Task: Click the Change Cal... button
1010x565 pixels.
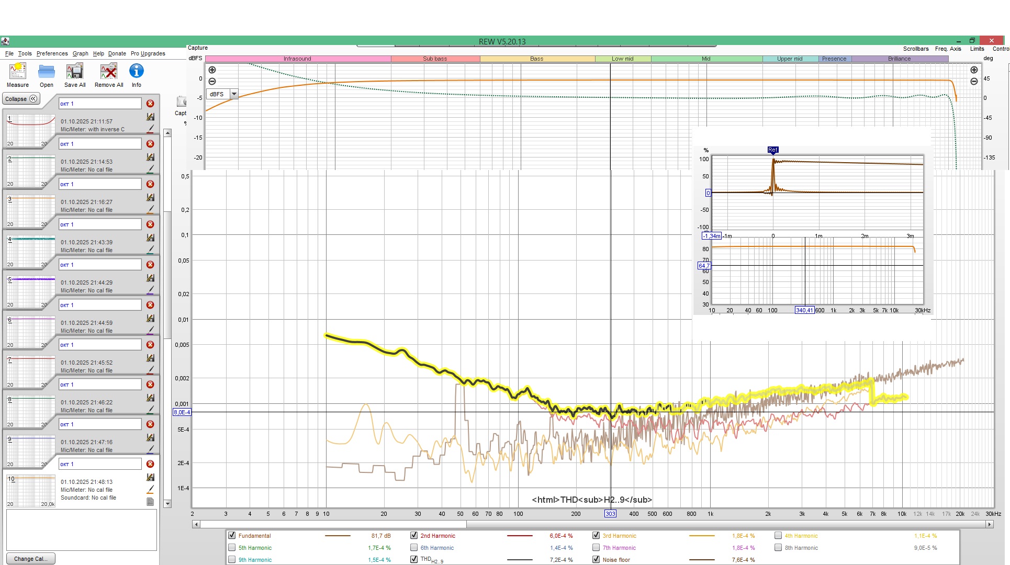Action: tap(30, 559)
